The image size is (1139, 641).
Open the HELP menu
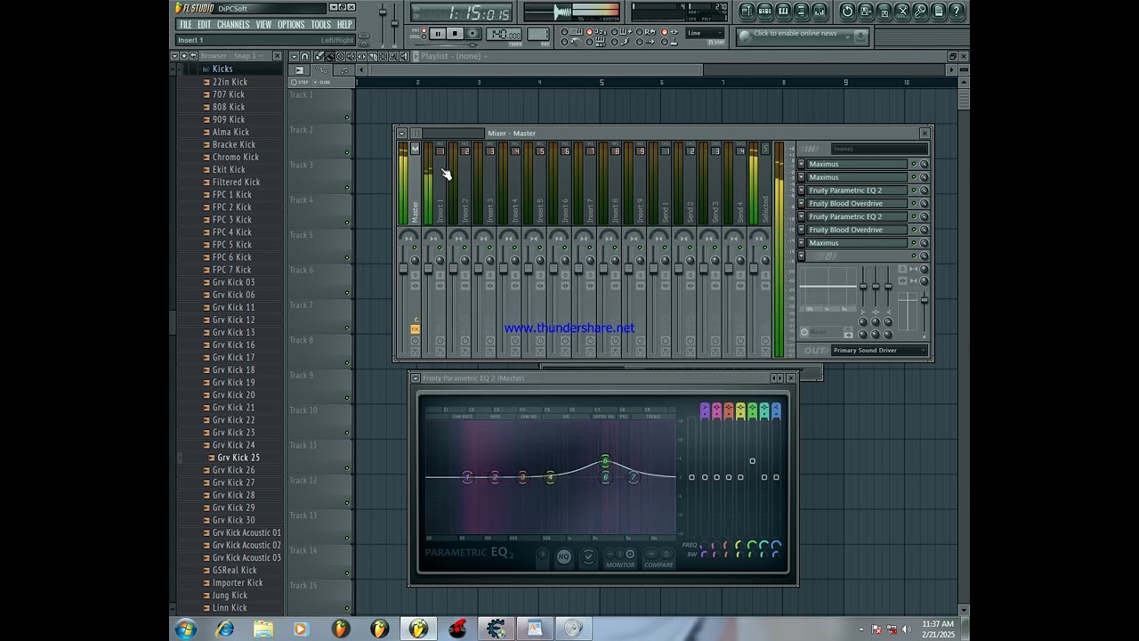pyautogui.click(x=344, y=25)
